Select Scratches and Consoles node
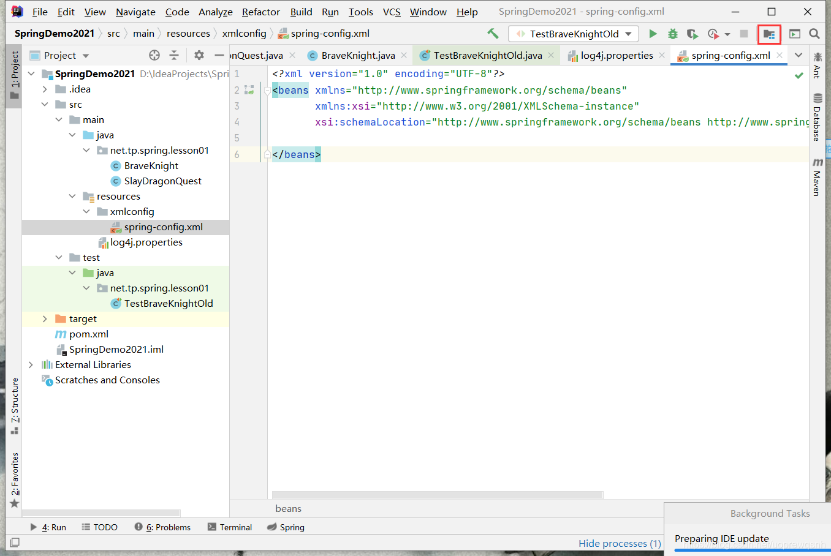The height and width of the screenshot is (556, 831). 107,380
